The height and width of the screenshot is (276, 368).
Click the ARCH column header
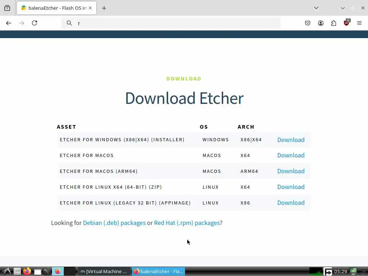(x=246, y=127)
